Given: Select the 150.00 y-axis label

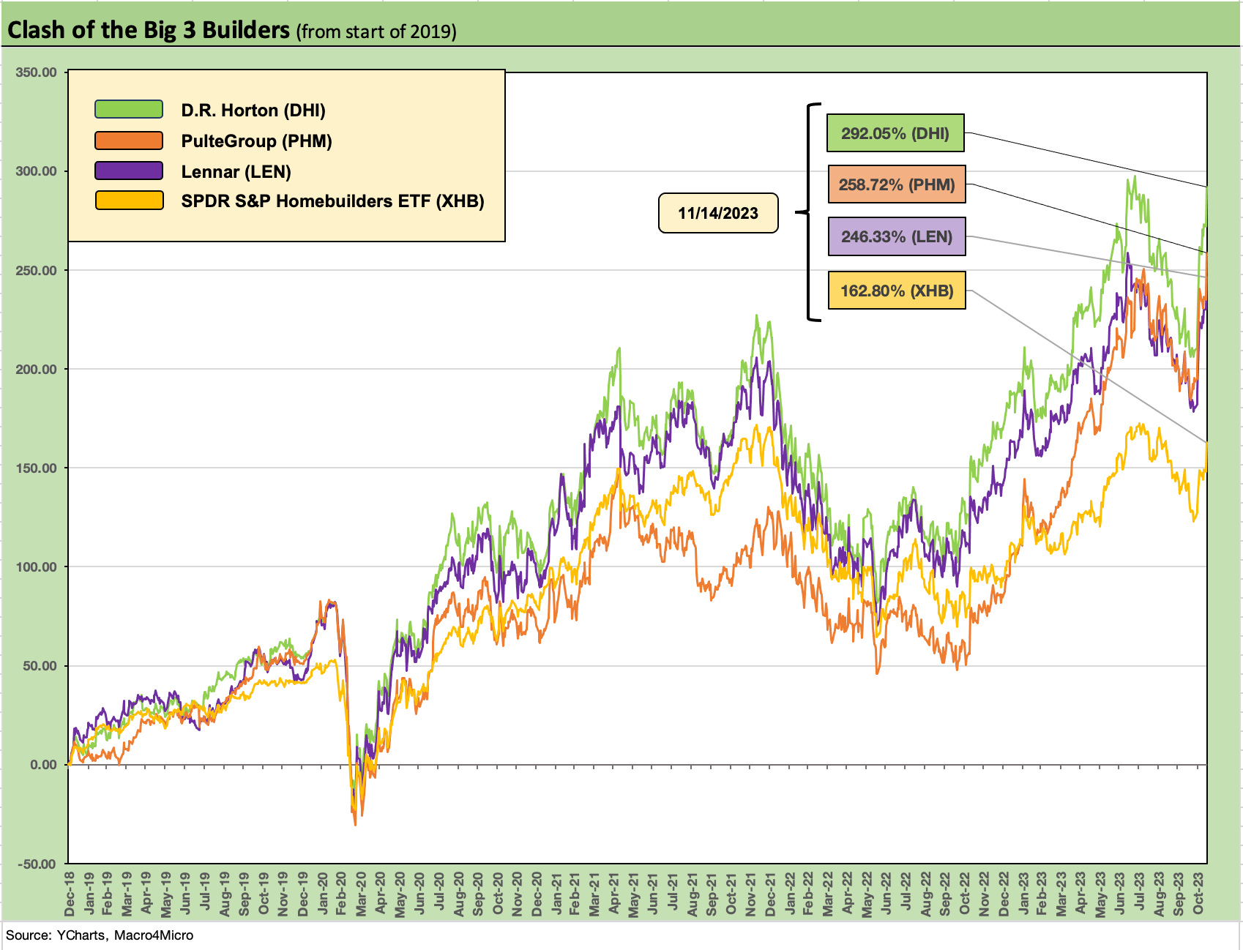Looking at the screenshot, I should point(36,468).
